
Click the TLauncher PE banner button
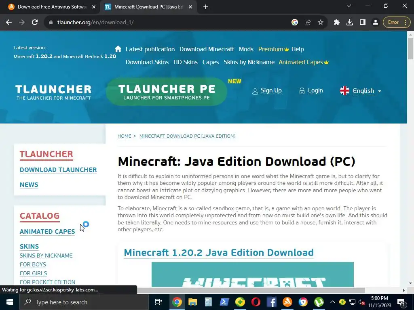pyautogui.click(x=167, y=92)
